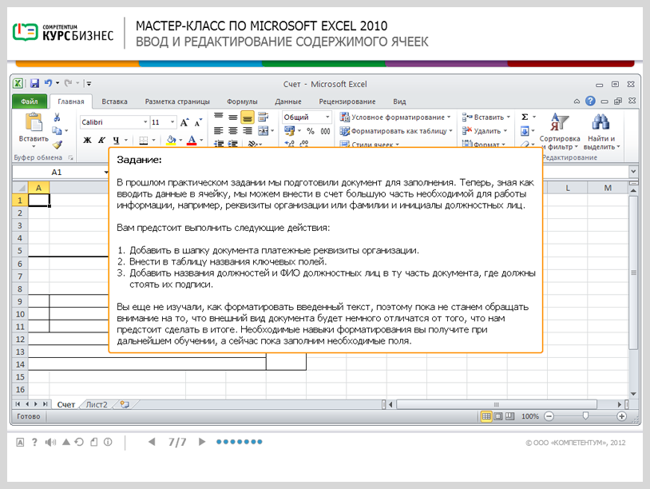
Task: Click the zoom out minus button
Action: click(x=549, y=416)
